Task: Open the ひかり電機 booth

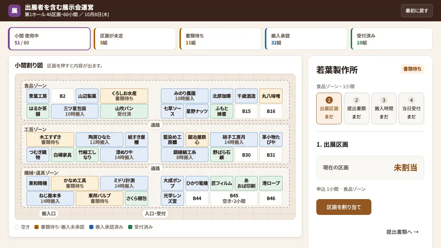Action: 197,183
